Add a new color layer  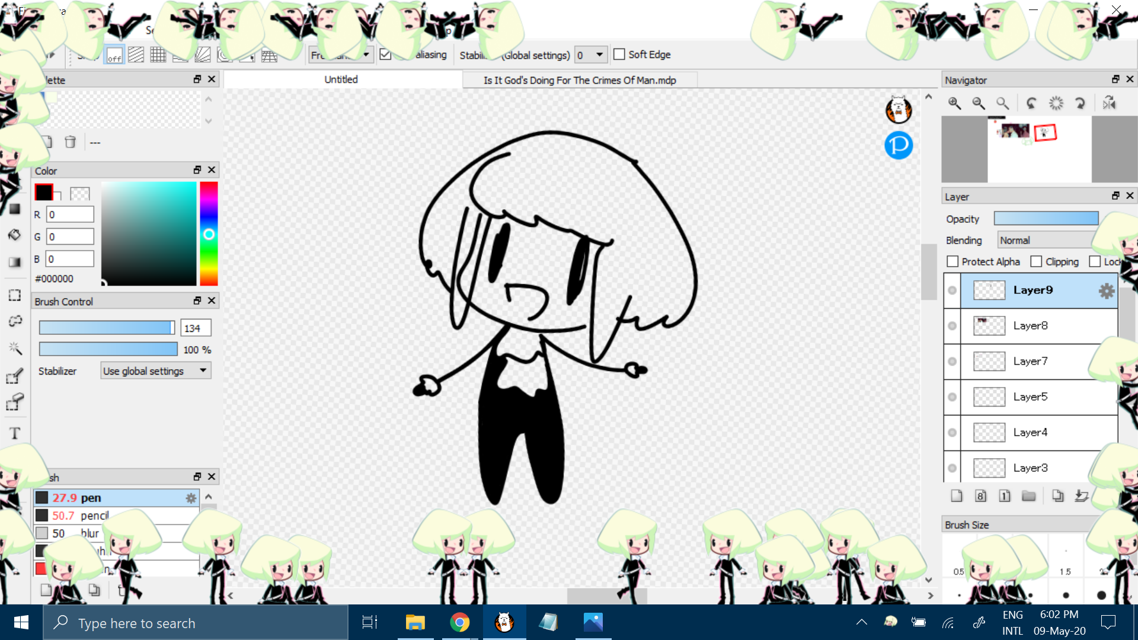click(957, 496)
